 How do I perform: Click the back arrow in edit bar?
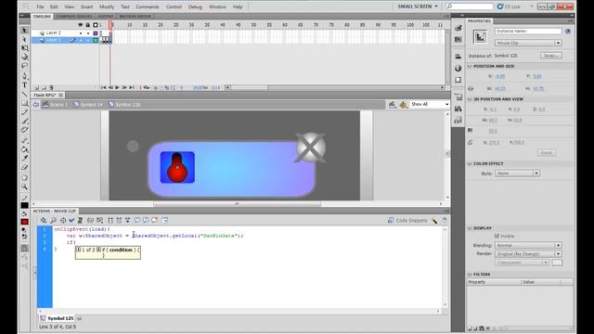35,105
